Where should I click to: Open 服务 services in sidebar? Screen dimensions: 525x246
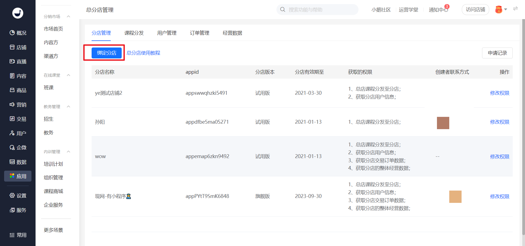(18, 210)
